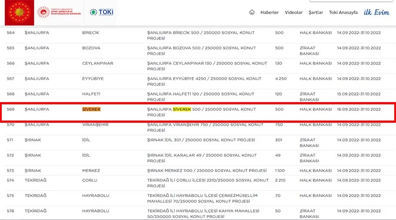Click date 15.09.2022-31.10.2022 in Halfeti row

[x=359, y=94]
